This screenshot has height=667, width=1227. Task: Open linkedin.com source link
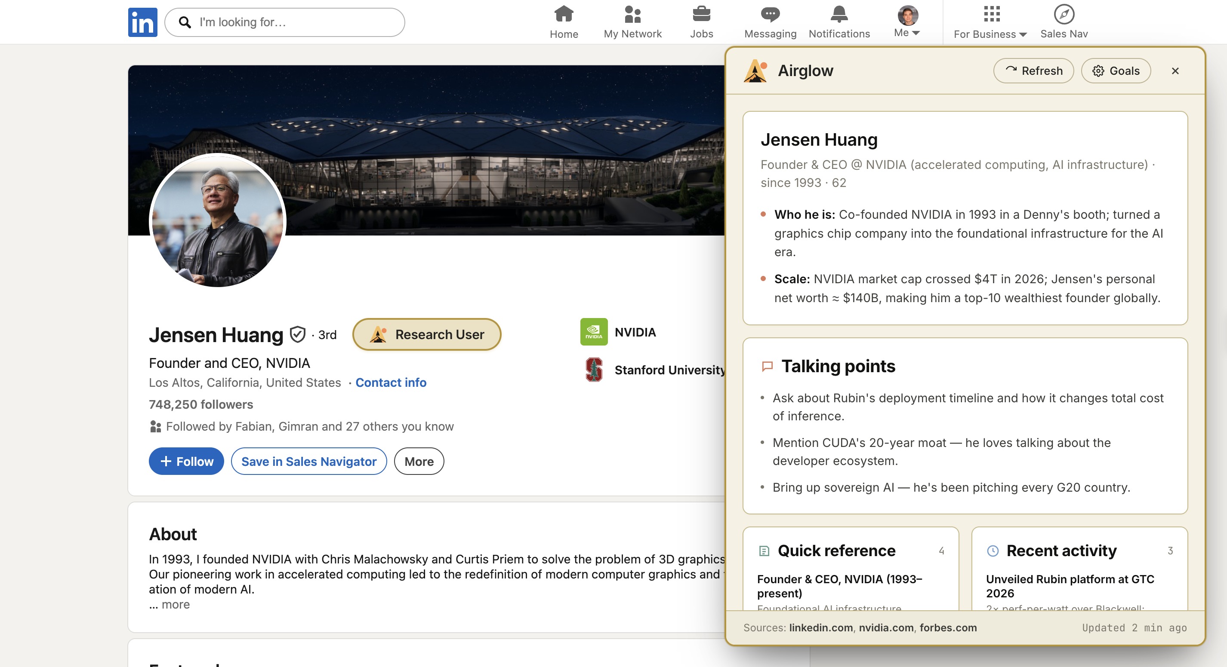coord(821,627)
